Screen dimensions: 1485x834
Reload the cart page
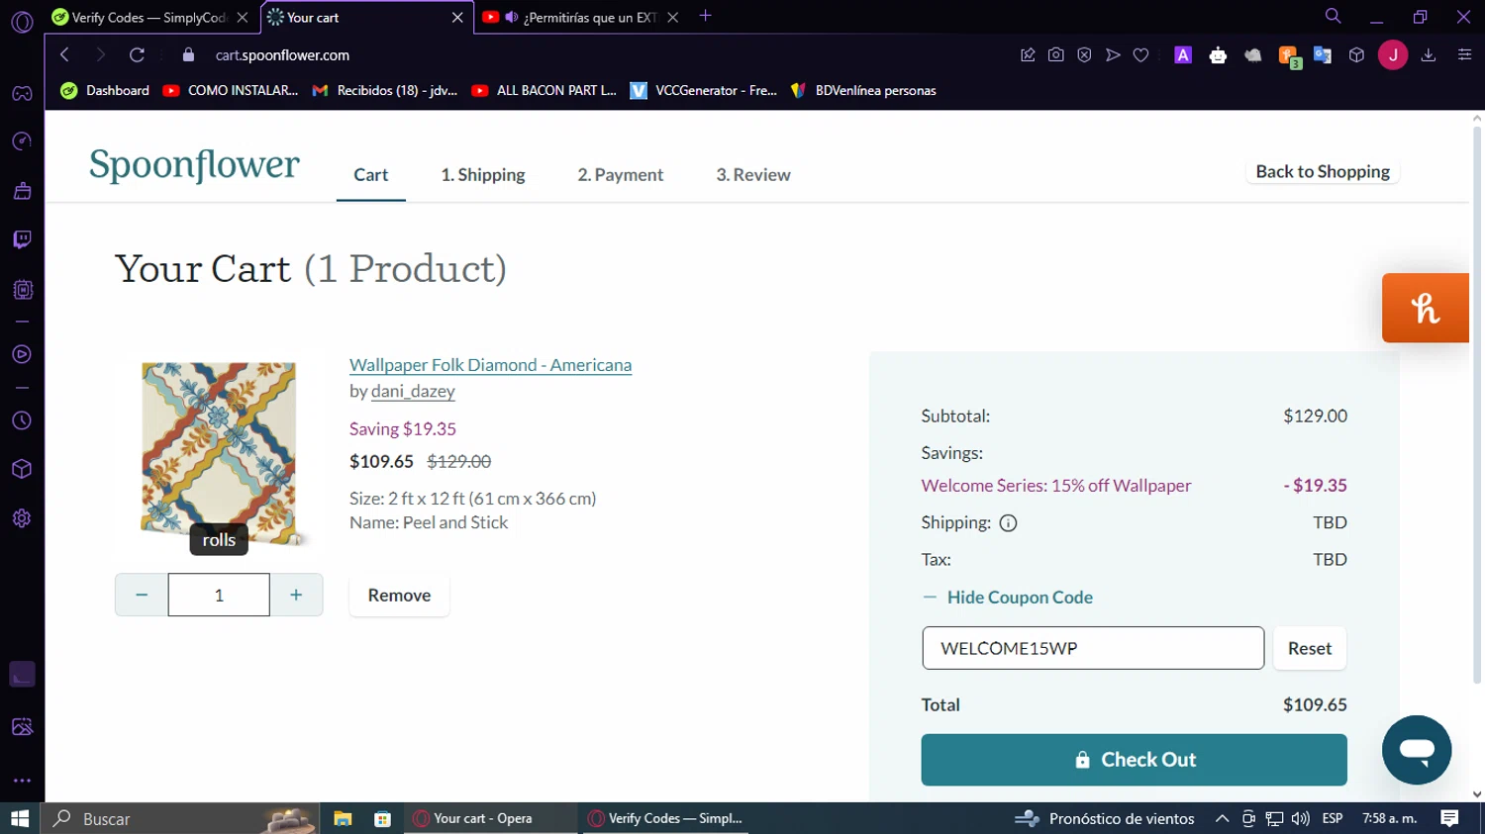[x=137, y=55]
